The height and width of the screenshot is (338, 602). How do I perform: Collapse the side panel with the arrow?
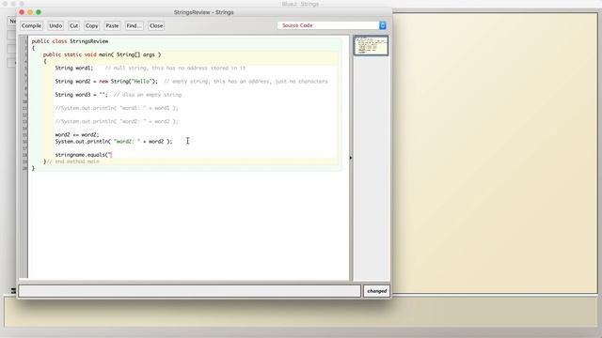[x=351, y=158]
